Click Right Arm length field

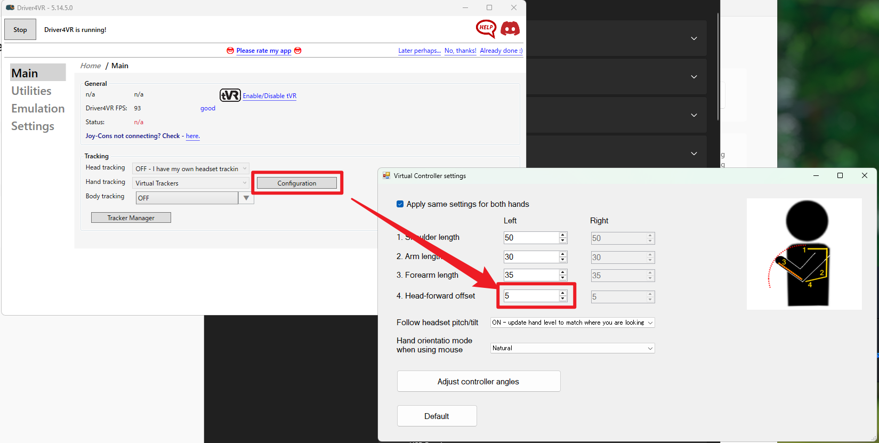point(623,257)
